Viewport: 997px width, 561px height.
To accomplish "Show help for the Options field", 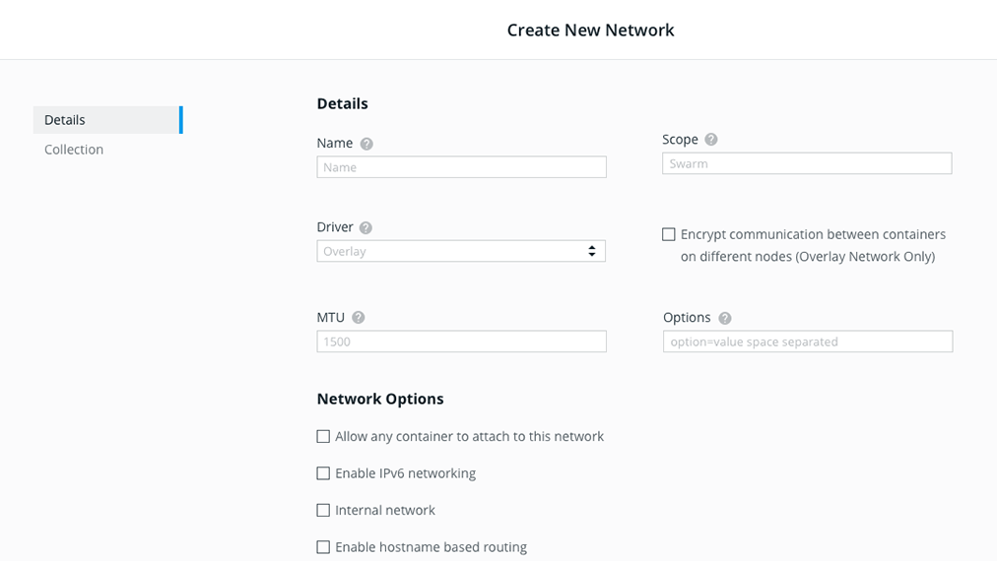I will click(725, 318).
